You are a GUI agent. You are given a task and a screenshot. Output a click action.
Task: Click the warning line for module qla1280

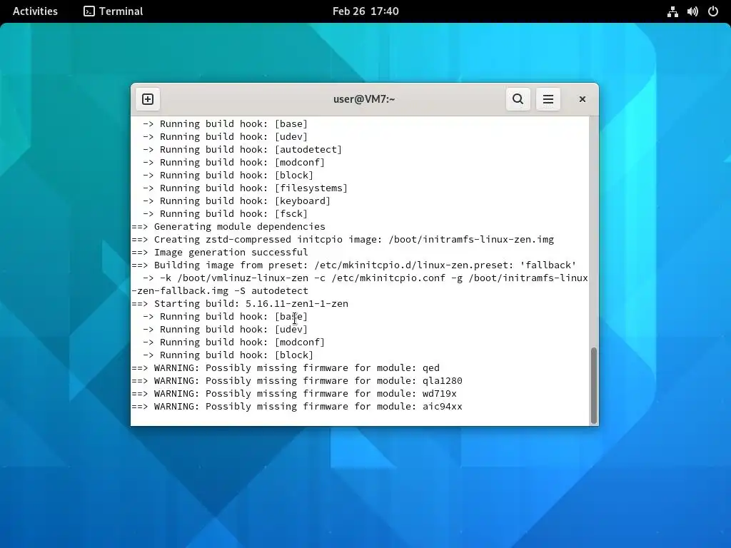tap(297, 381)
